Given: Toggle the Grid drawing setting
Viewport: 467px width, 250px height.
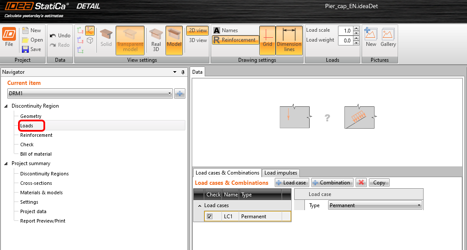Looking at the screenshot, I should tap(267, 40).
